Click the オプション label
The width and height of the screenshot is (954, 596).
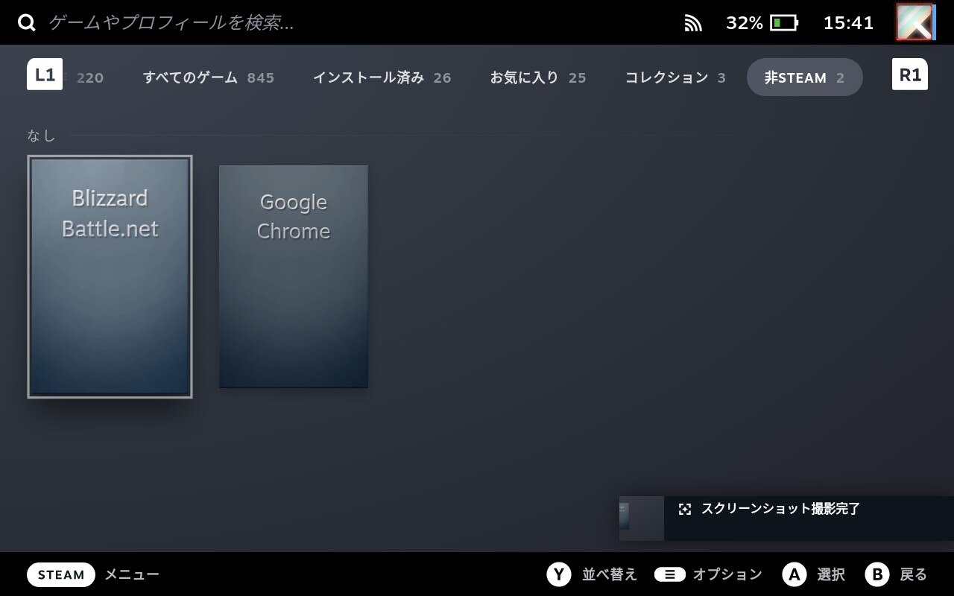click(x=727, y=574)
